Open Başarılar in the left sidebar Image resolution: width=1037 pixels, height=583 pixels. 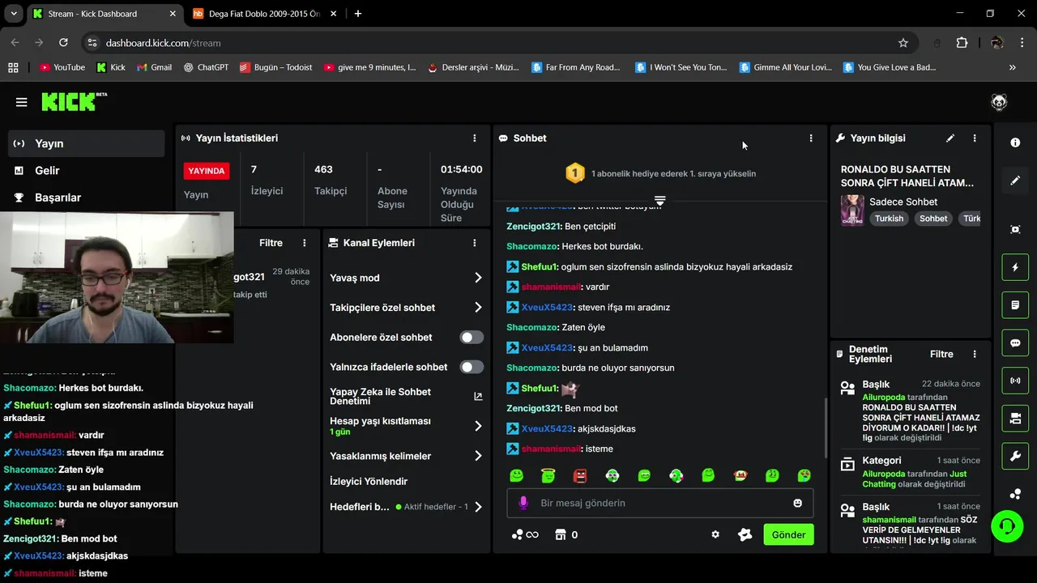click(86, 197)
